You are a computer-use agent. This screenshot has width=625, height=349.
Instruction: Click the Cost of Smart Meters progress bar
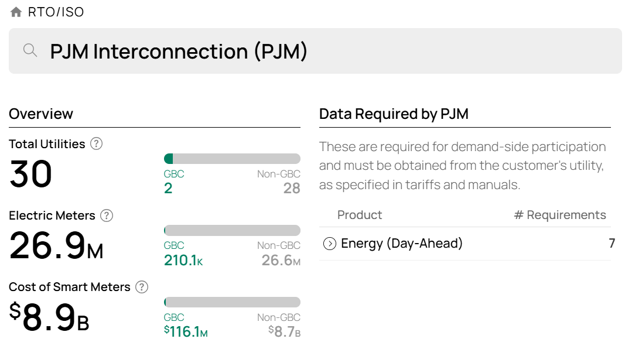[x=232, y=302]
